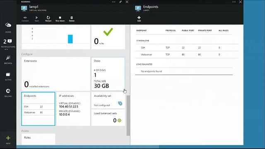Go to Home in the sidebar

(8, 28)
